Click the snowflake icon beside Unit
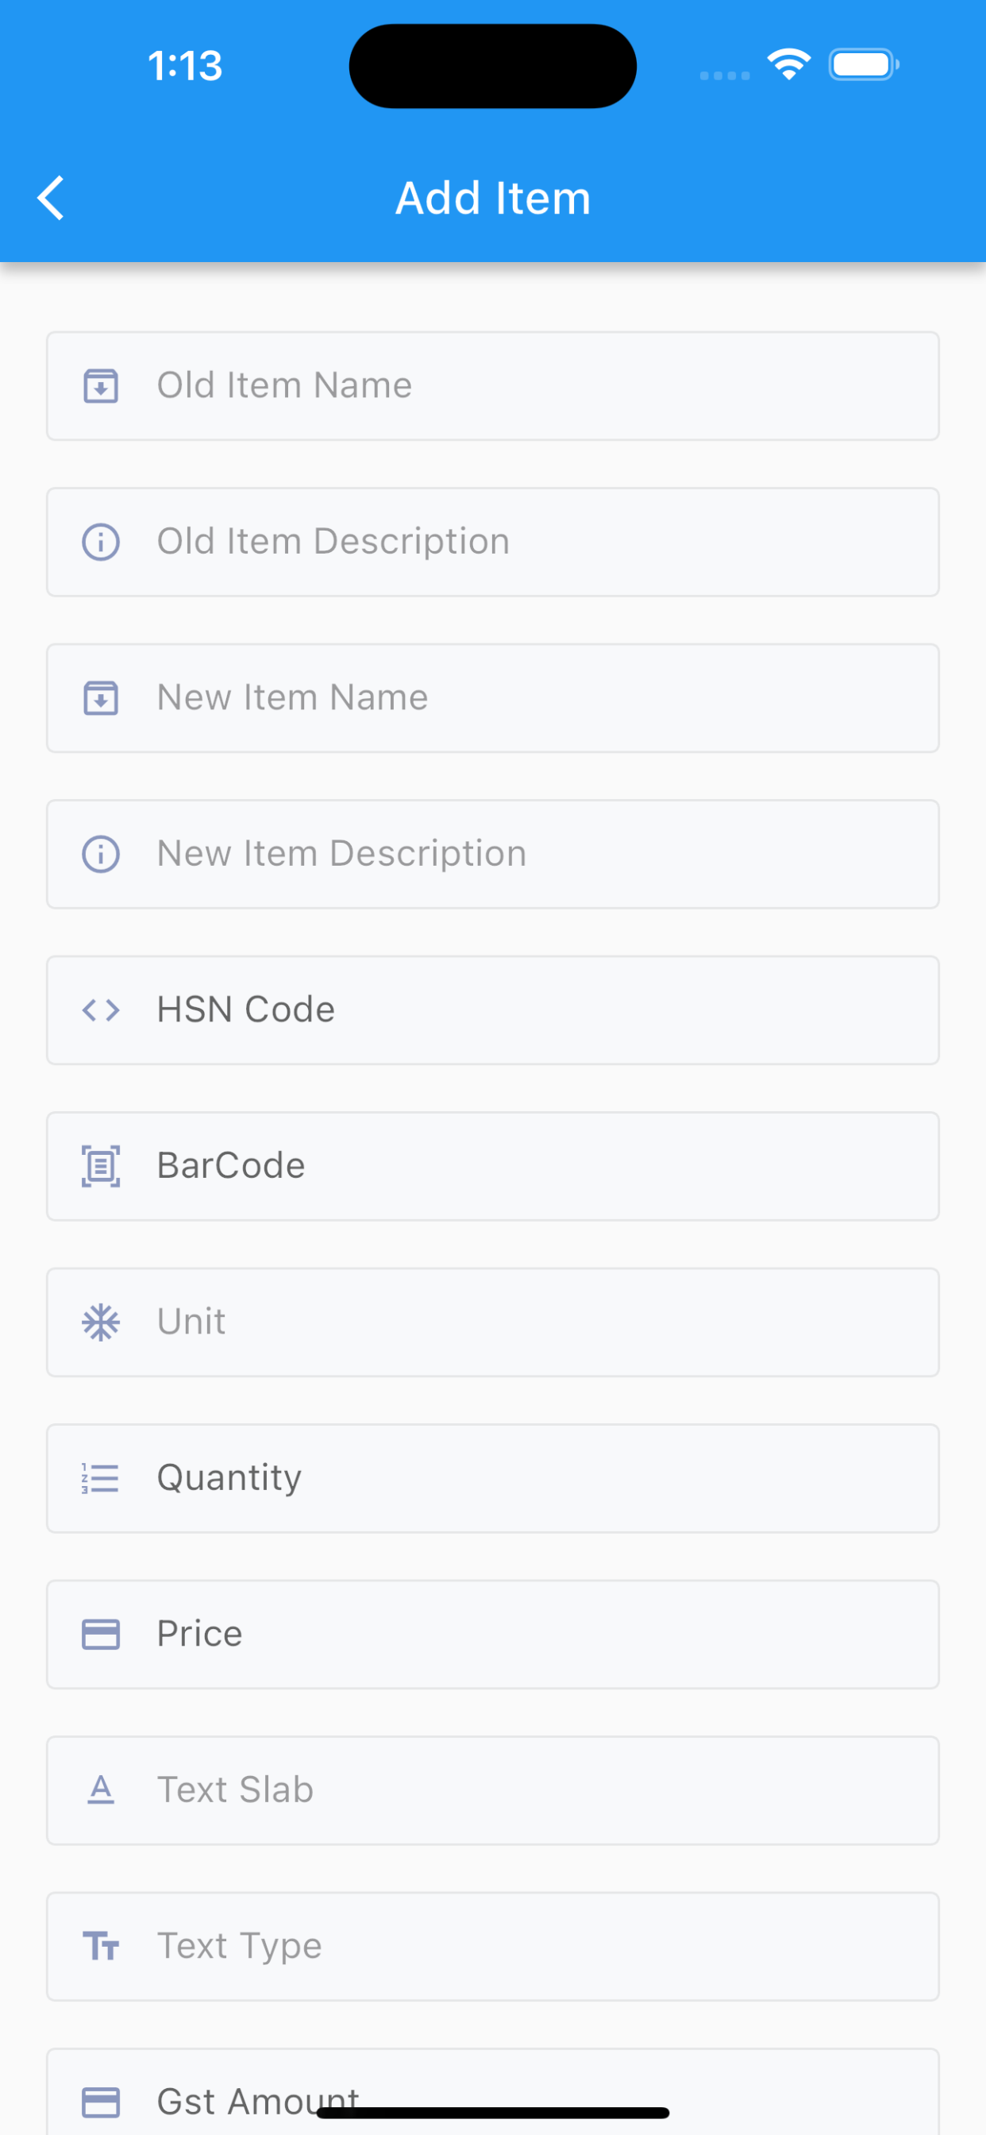This screenshot has height=2135, width=986. point(101,1322)
